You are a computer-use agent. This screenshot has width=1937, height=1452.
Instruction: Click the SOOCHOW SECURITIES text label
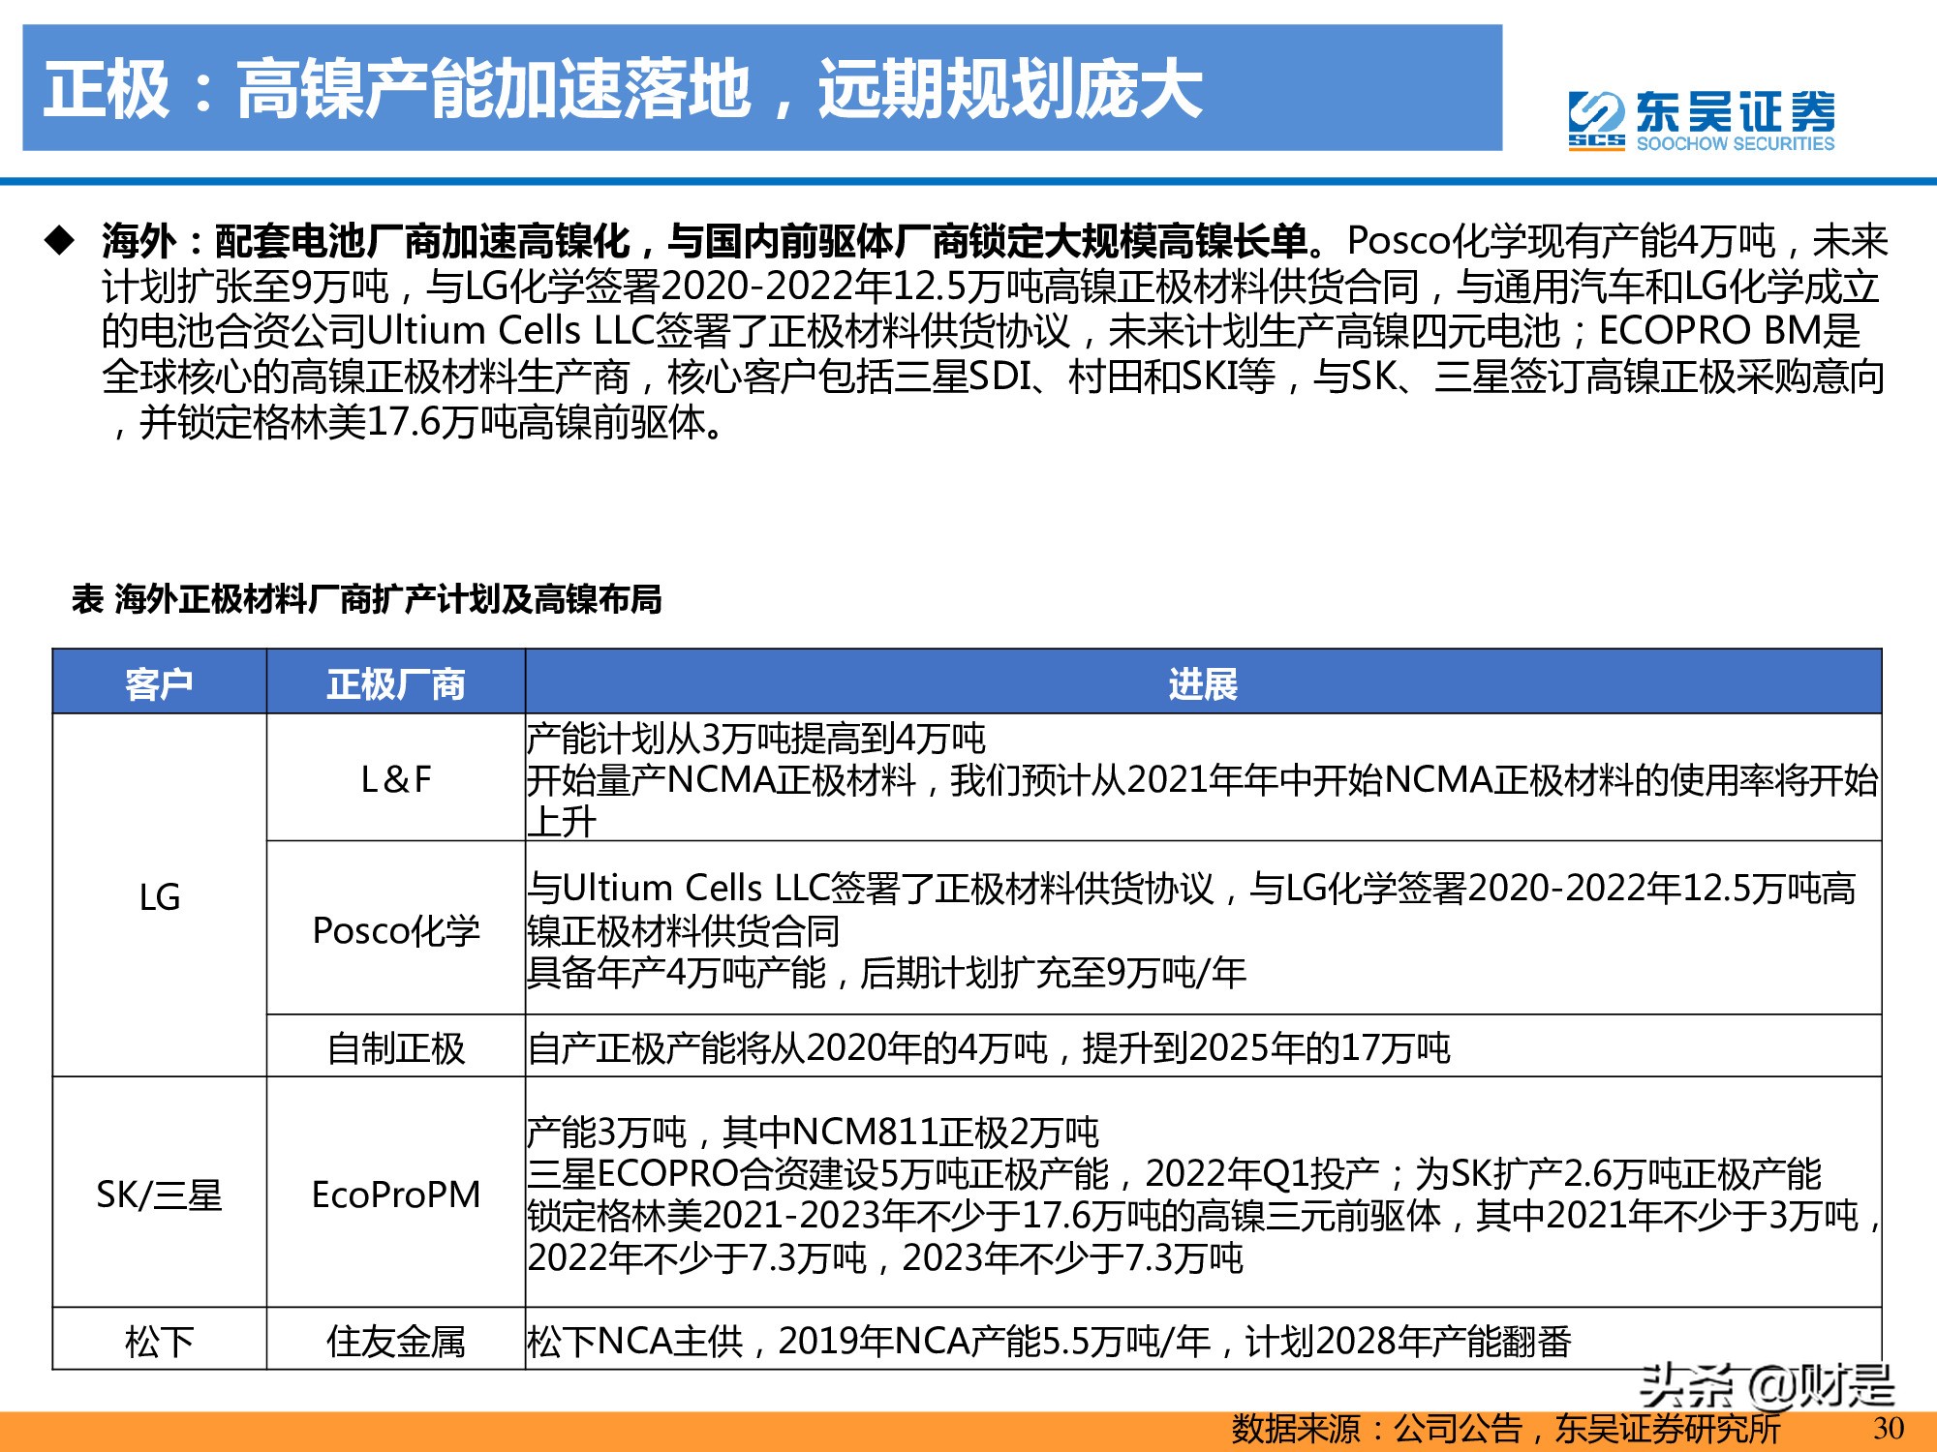click(1735, 144)
